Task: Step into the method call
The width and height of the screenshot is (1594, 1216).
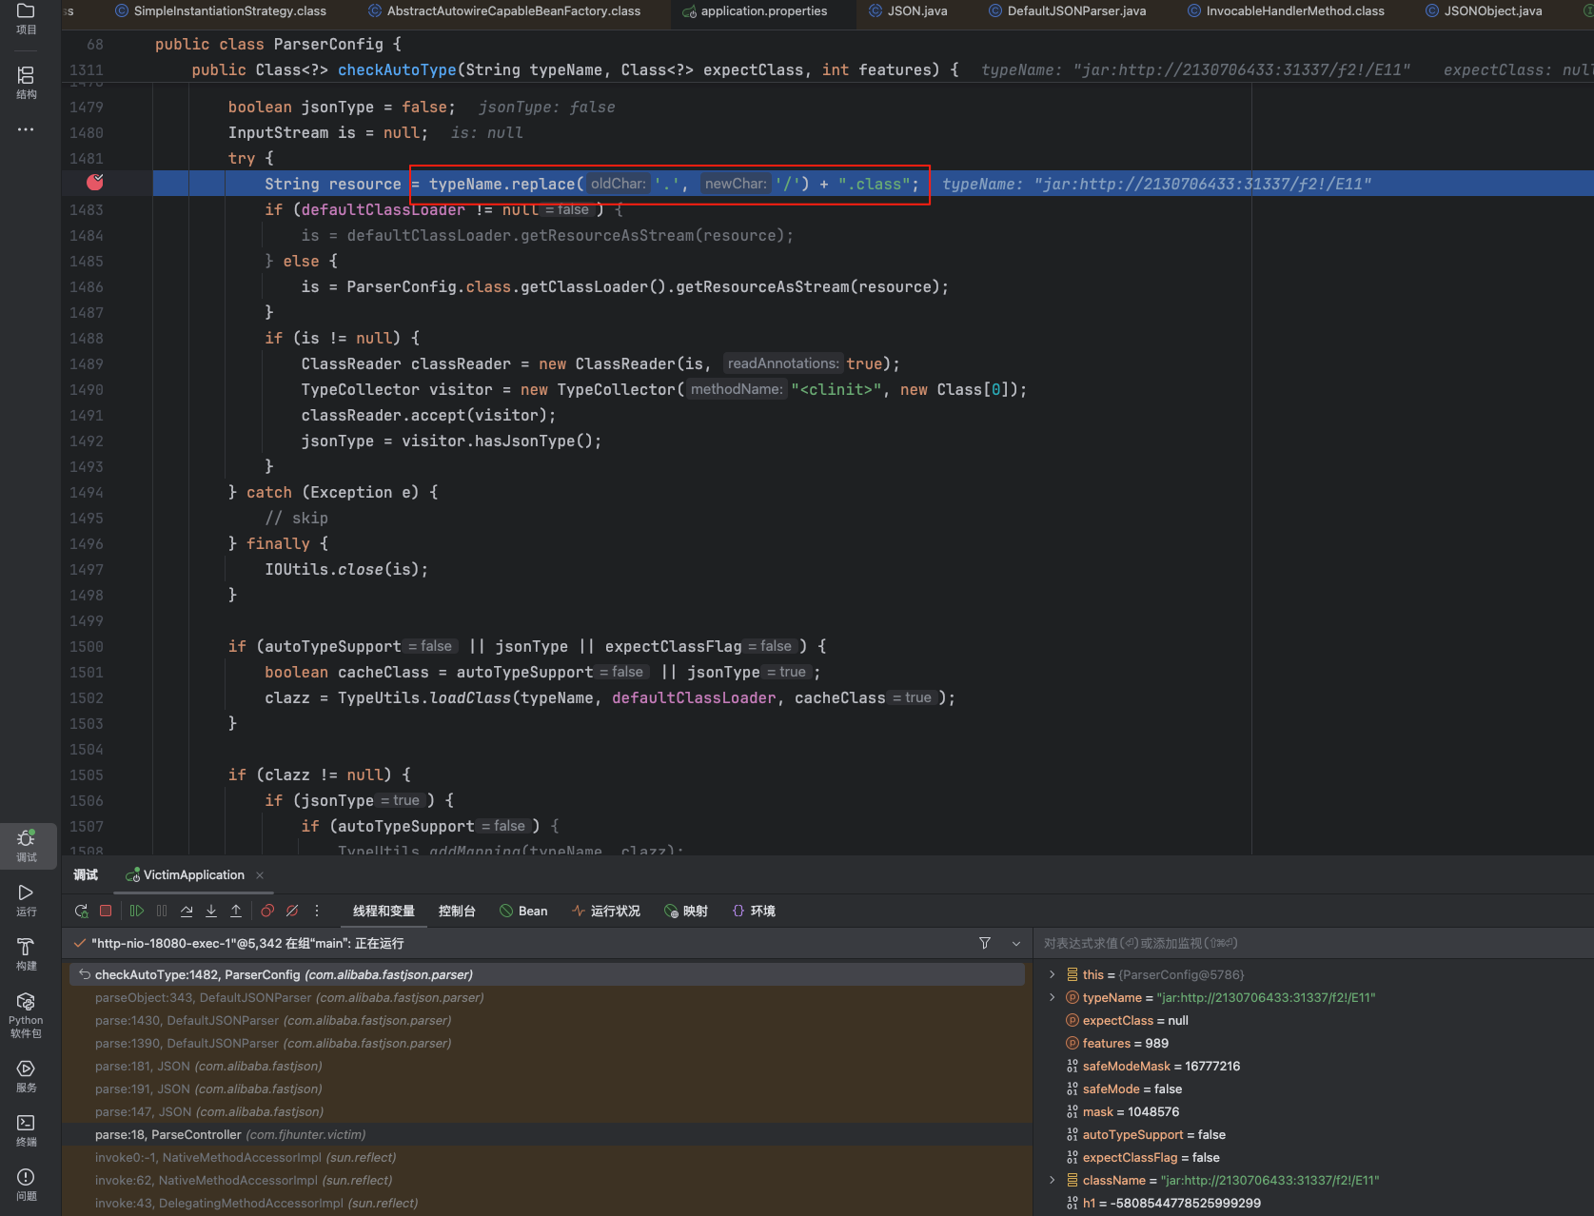Action: coord(211,911)
